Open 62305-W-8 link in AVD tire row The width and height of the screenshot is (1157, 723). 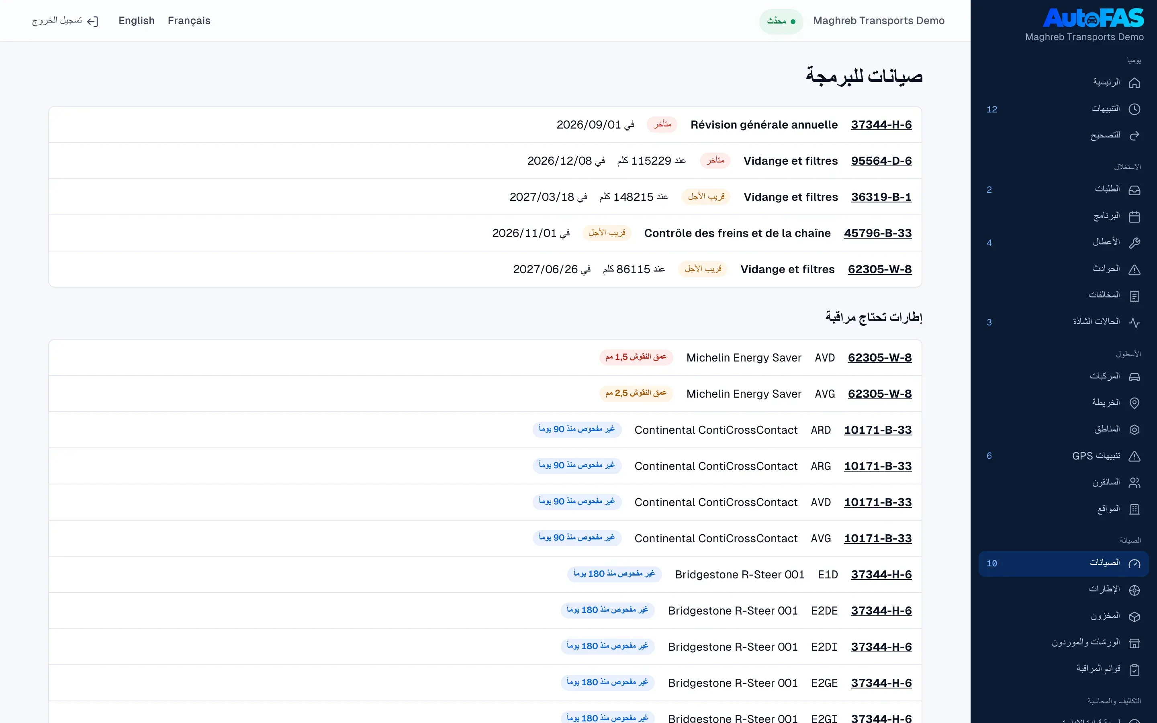click(880, 357)
